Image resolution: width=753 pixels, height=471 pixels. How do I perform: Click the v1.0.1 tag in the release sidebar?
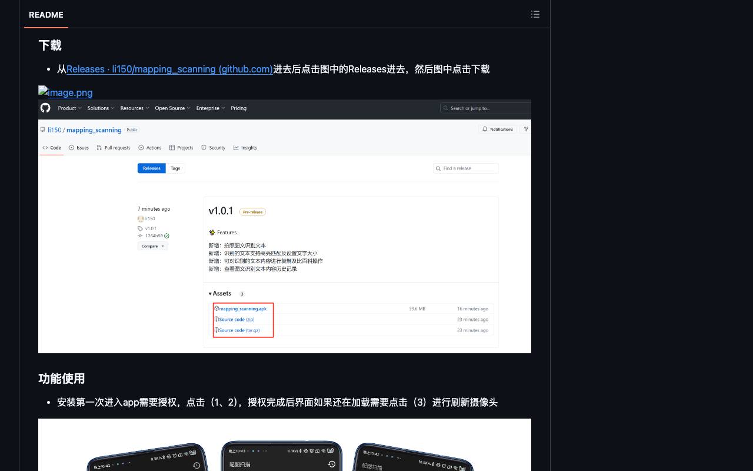pos(151,228)
